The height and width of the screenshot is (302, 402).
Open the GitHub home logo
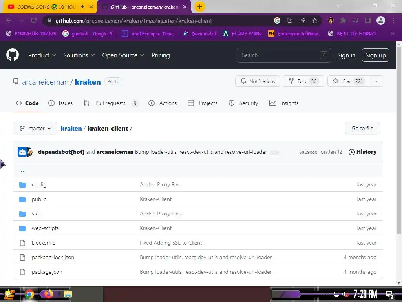[12, 55]
